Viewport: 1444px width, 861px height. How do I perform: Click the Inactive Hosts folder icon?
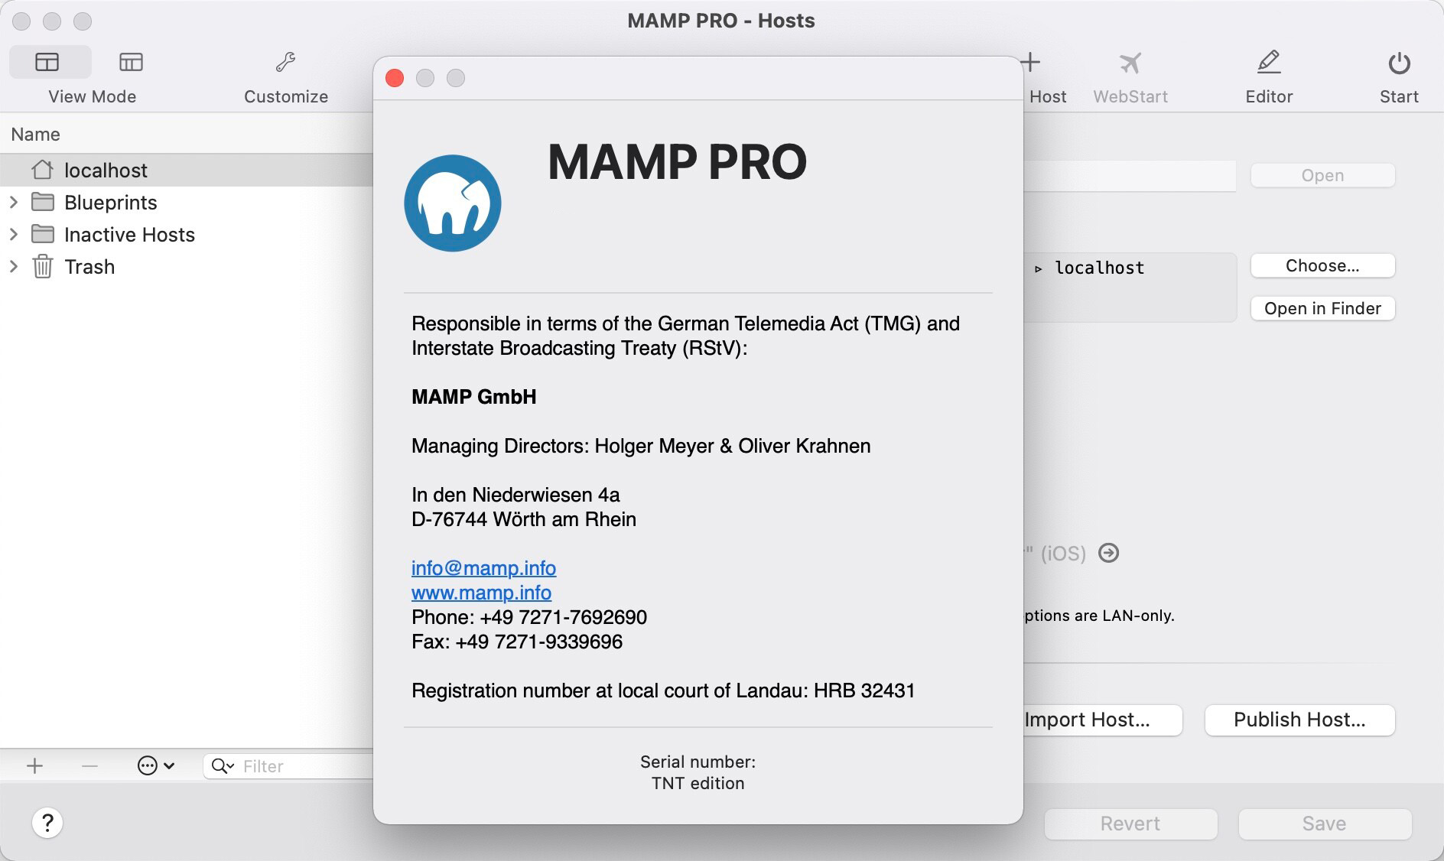coord(43,234)
